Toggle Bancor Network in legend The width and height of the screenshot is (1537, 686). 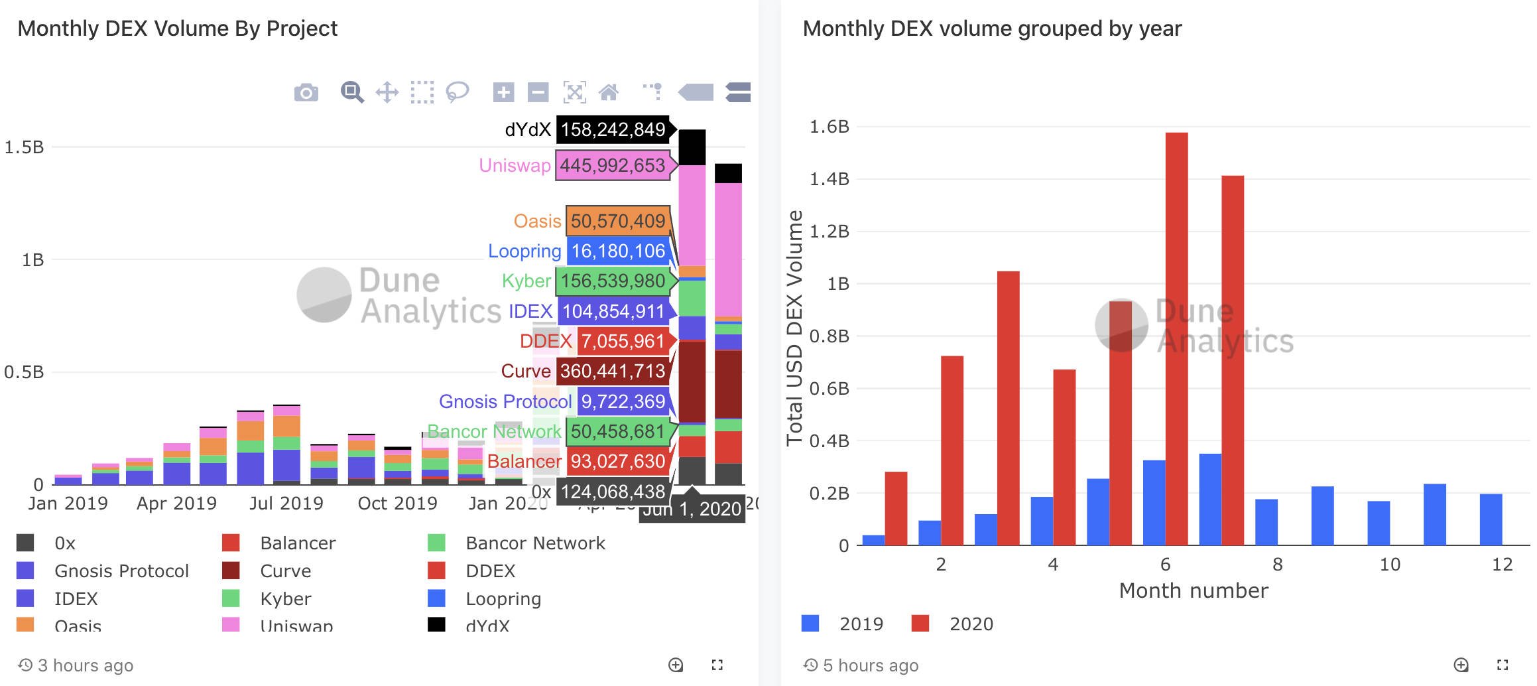tap(517, 543)
